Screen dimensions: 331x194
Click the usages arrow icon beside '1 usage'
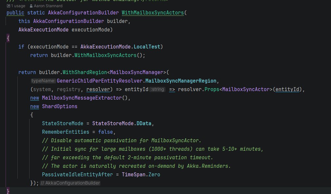[9, 6]
